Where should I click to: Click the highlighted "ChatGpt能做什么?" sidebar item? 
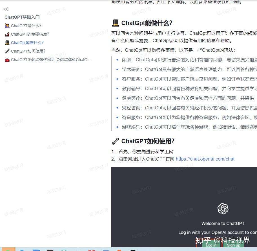point(28,42)
